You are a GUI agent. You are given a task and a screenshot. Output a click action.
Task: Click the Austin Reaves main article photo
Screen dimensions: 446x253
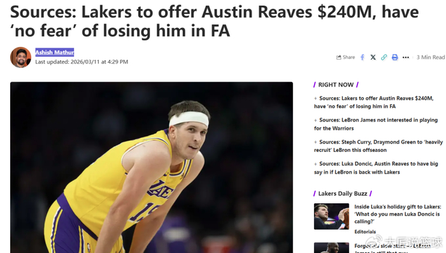152,167
